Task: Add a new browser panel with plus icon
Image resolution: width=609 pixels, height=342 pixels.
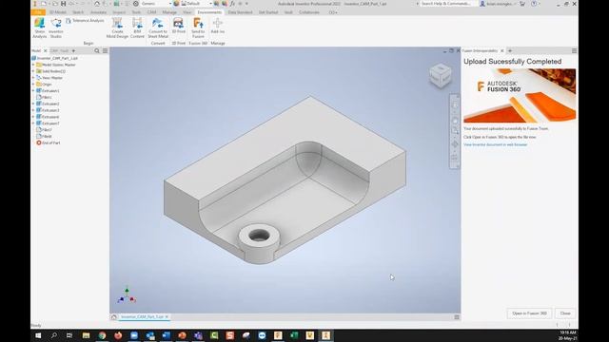Action: coord(73,50)
